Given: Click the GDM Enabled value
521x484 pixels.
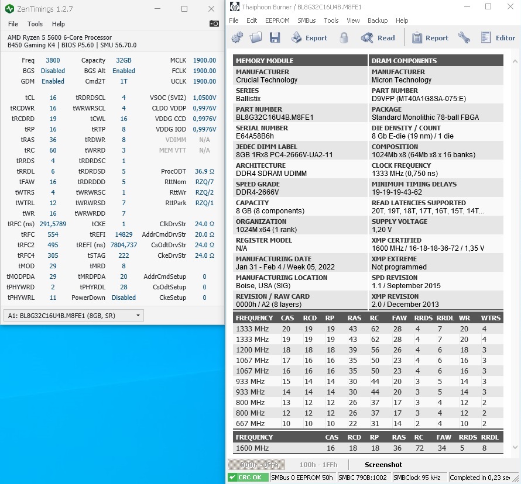Looking at the screenshot, I should (53, 81).
